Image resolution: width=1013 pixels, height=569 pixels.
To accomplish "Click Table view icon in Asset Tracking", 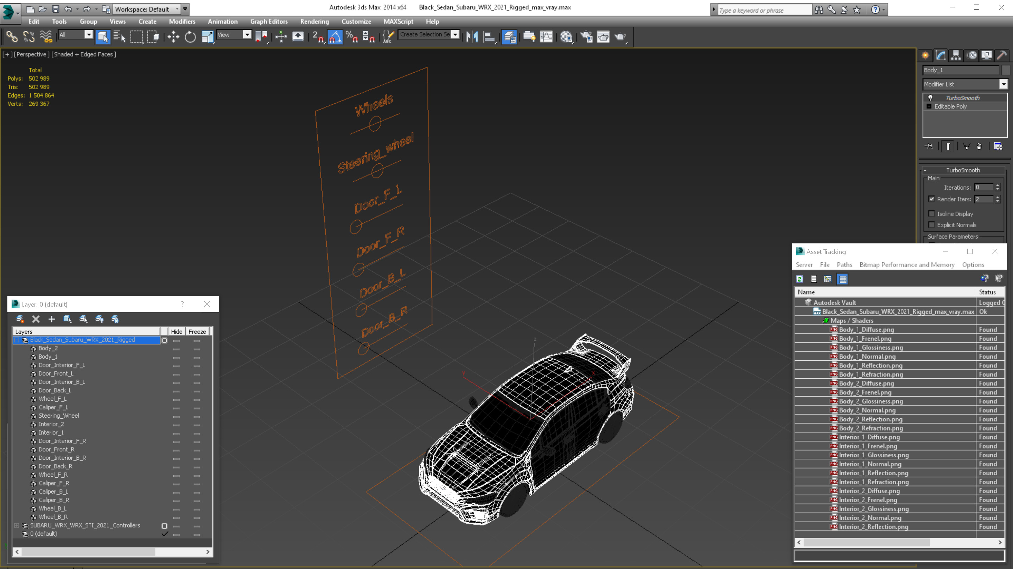I will click(x=842, y=279).
